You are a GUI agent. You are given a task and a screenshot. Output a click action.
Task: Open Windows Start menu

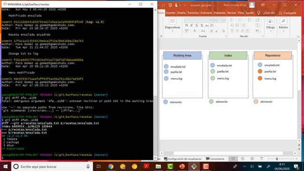click(5, 166)
